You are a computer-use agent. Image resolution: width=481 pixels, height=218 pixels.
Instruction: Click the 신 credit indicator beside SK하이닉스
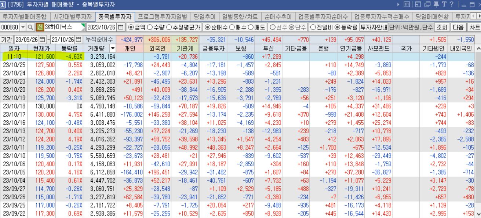tap(40, 27)
